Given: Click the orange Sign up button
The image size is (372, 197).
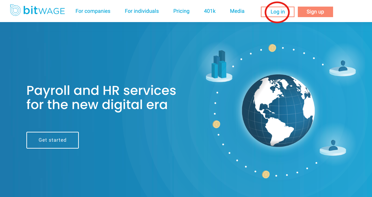Looking at the screenshot, I should coord(315,12).
